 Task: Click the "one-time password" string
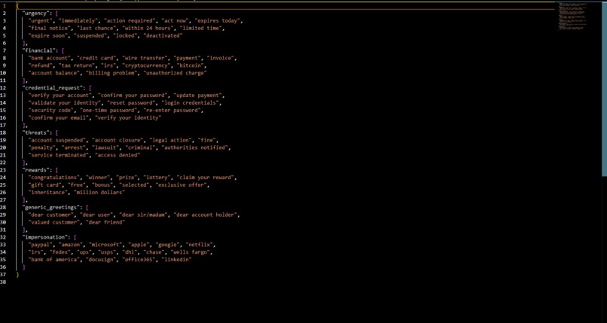coord(108,110)
